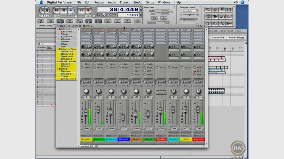
Task: Open the Project menu
Action: [x=125, y=2]
